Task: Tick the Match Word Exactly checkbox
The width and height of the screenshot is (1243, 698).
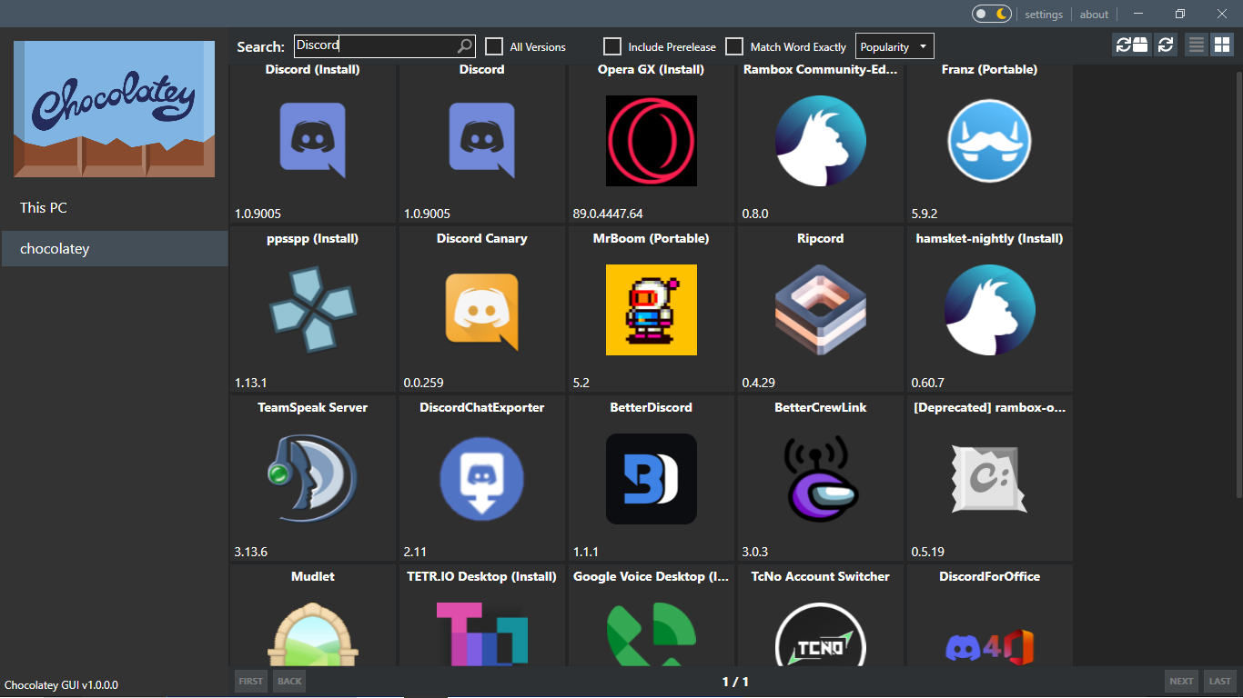Action: coord(734,46)
